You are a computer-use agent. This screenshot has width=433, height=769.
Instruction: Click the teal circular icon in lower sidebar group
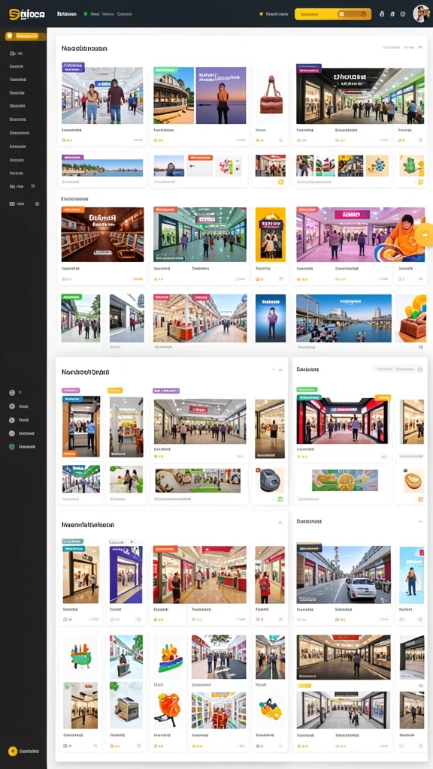(x=12, y=447)
